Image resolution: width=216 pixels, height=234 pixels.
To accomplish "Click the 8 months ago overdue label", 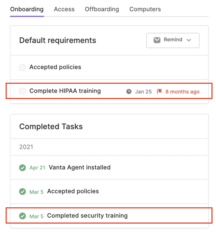I will pos(182,92).
